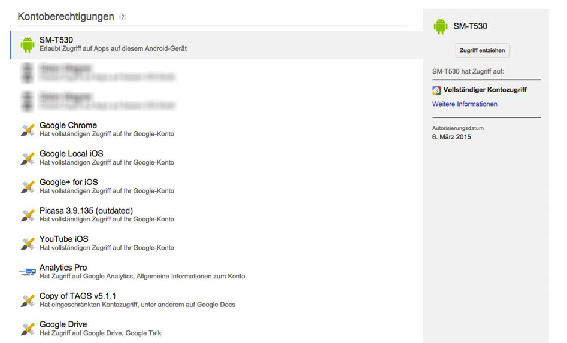Click the 'Autorisierungsdatum' label

click(458, 128)
